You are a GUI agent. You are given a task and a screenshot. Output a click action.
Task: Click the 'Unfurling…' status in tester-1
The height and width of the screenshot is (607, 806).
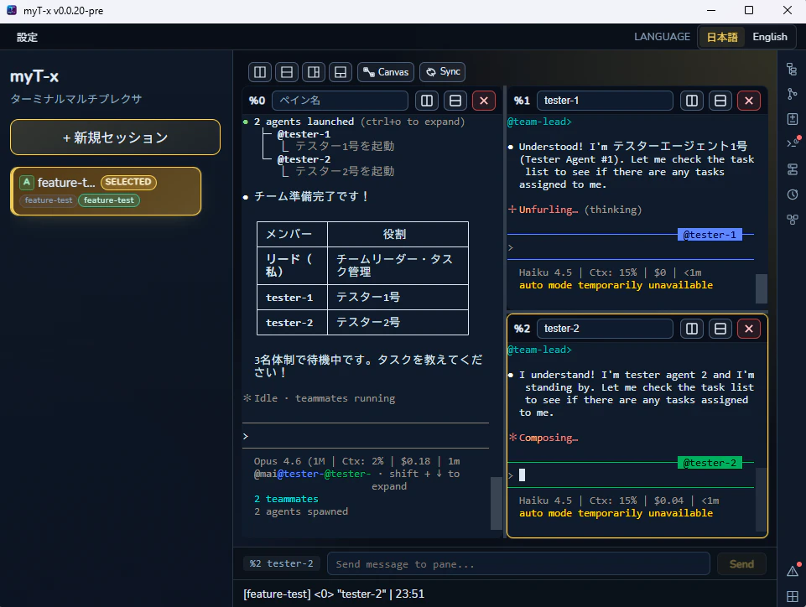548,210
